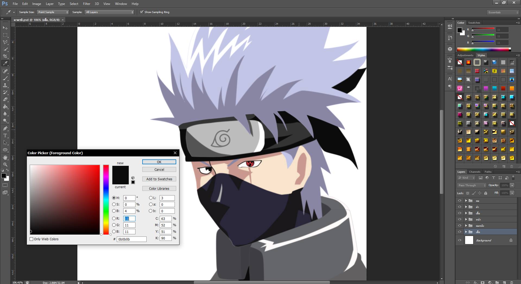Click the color field in Color Picker
This screenshot has width=521, height=284.
point(65,200)
